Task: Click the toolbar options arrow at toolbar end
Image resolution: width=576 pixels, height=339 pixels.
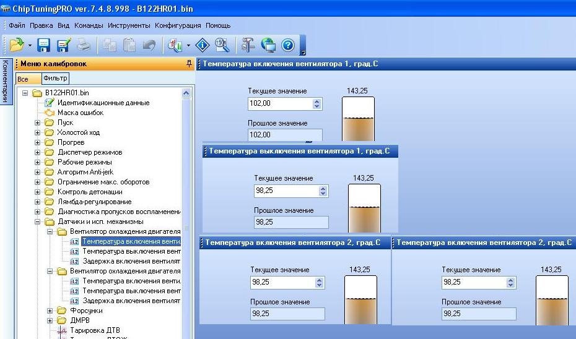Action: [x=303, y=53]
